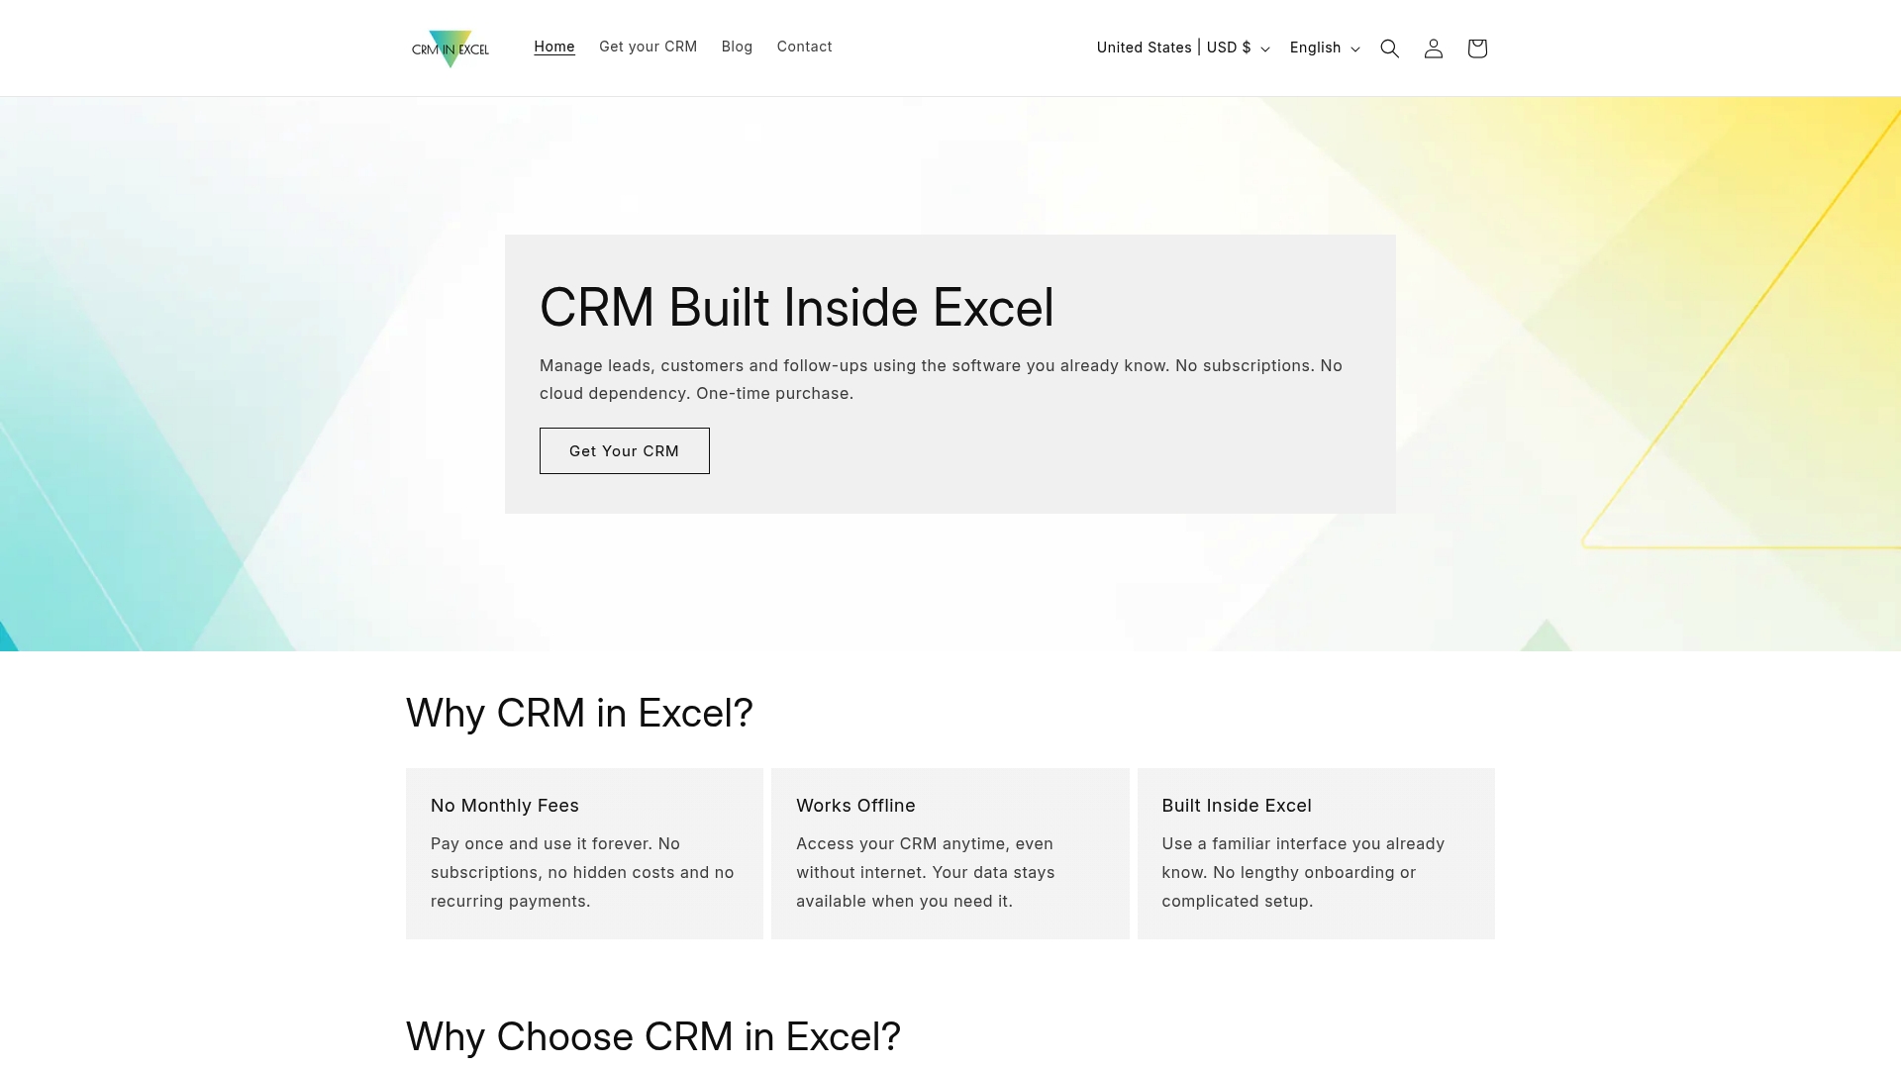This screenshot has height=1069, width=1901.
Task: Click the CRM Built Inside Excel headline
Action: click(796, 307)
